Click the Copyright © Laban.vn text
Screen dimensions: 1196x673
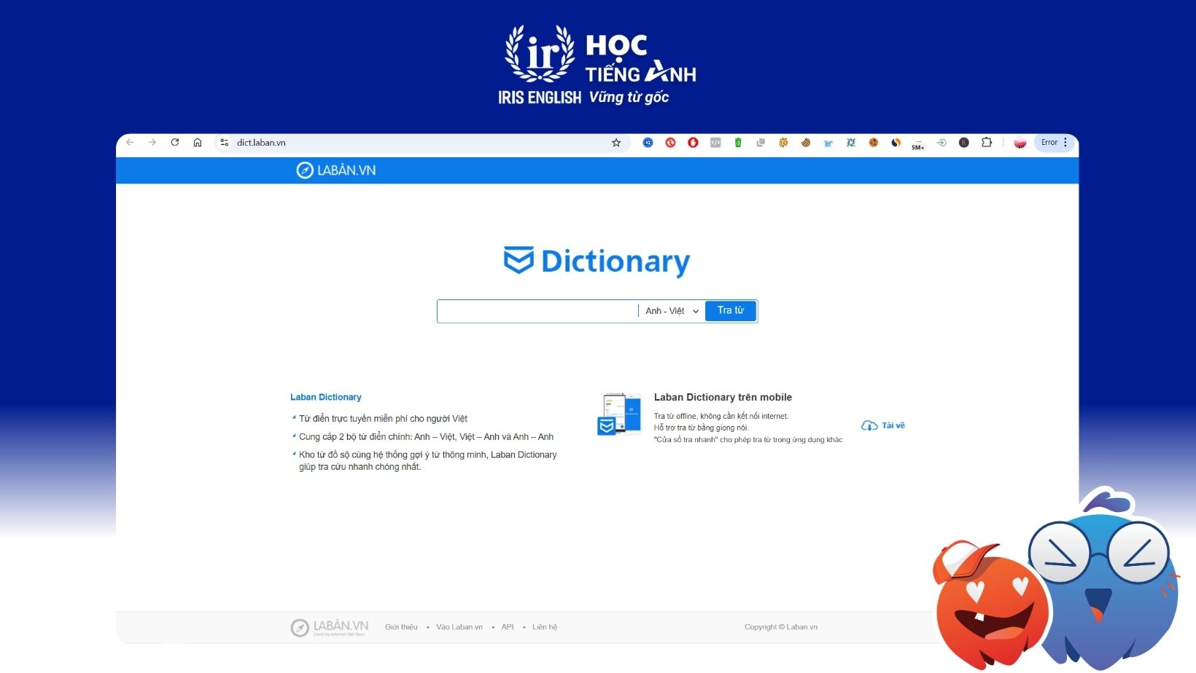pos(781,627)
